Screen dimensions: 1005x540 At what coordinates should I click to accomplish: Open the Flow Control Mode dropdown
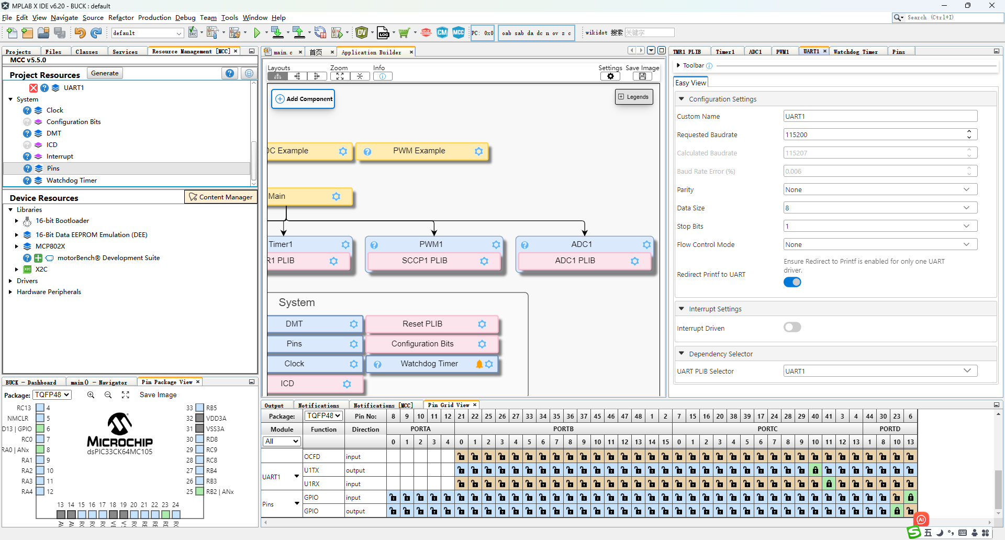click(x=880, y=244)
